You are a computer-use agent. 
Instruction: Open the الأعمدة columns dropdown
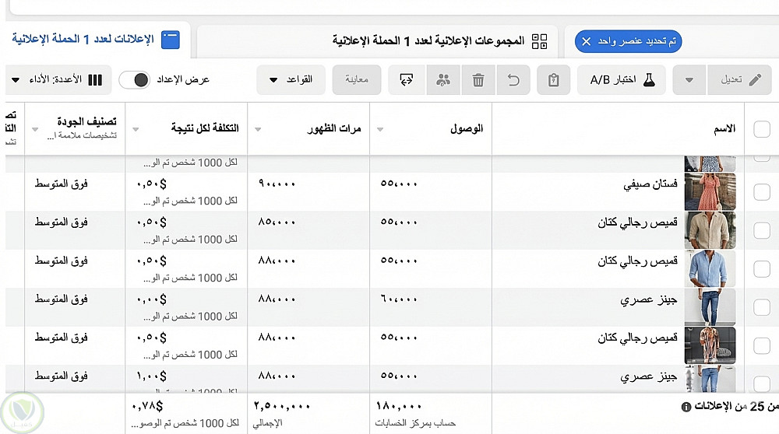coord(47,79)
